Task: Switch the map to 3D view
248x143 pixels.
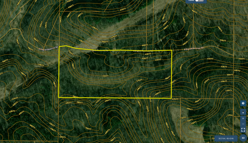Action: [x=243, y=138]
